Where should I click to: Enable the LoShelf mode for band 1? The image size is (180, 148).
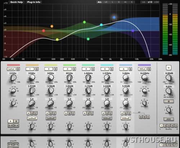tap(32, 118)
